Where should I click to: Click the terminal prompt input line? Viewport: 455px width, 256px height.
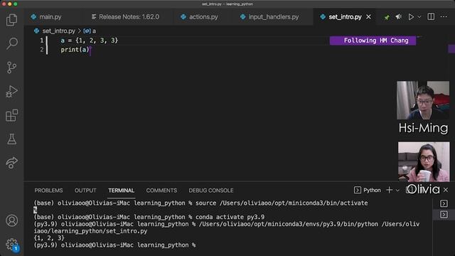click(x=115, y=245)
